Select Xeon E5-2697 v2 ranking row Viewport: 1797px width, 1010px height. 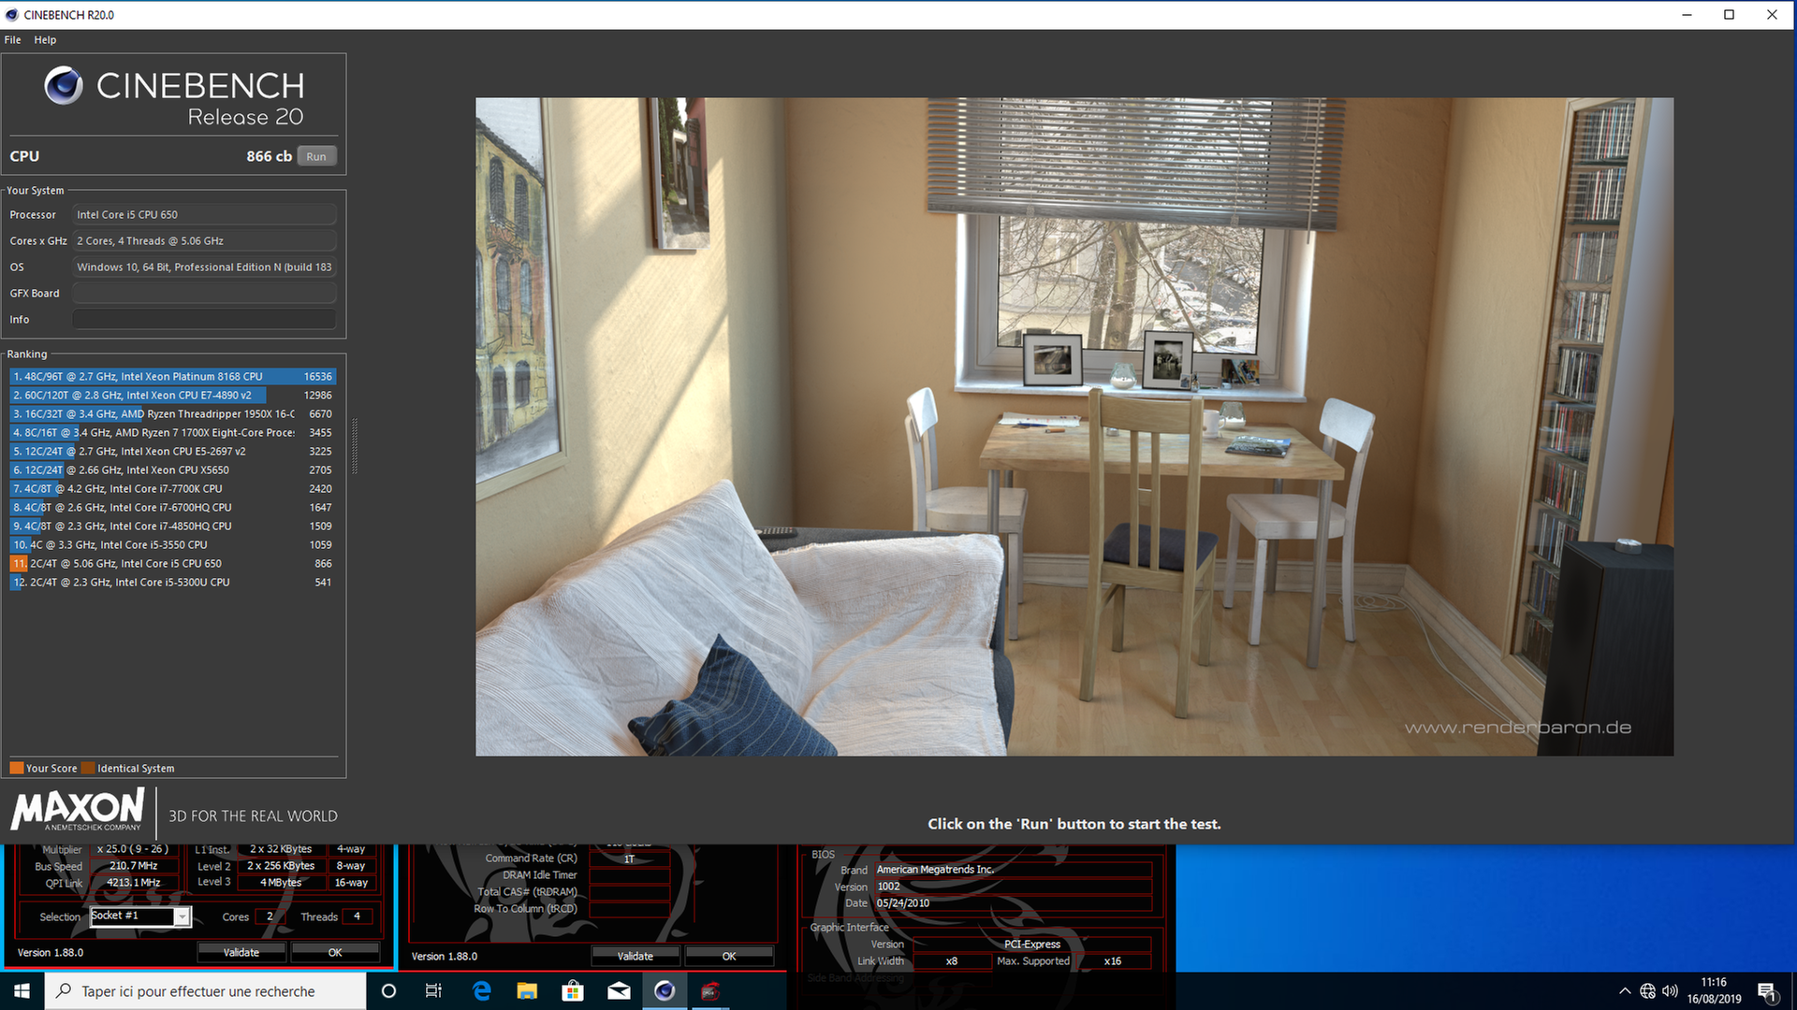tap(173, 452)
